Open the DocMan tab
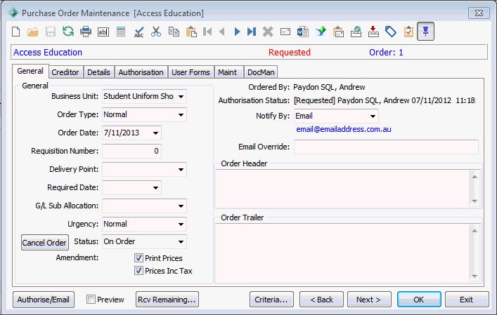The image size is (497, 315). click(261, 72)
